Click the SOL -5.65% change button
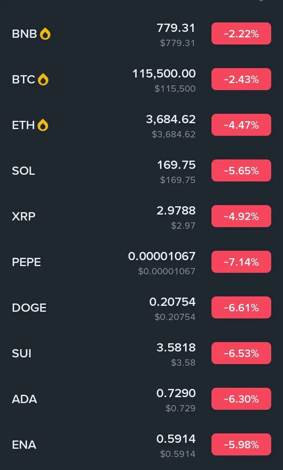The height and width of the screenshot is (470, 283). click(241, 170)
